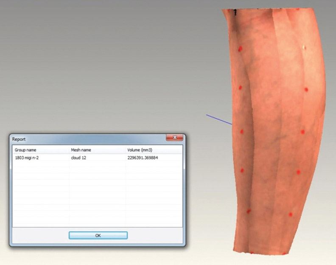Click the Volume (mm3) column header
Image resolution: width=336 pixels, height=265 pixels.
154,150
